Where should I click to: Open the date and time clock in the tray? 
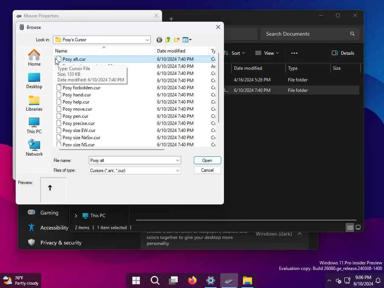(x=363, y=280)
